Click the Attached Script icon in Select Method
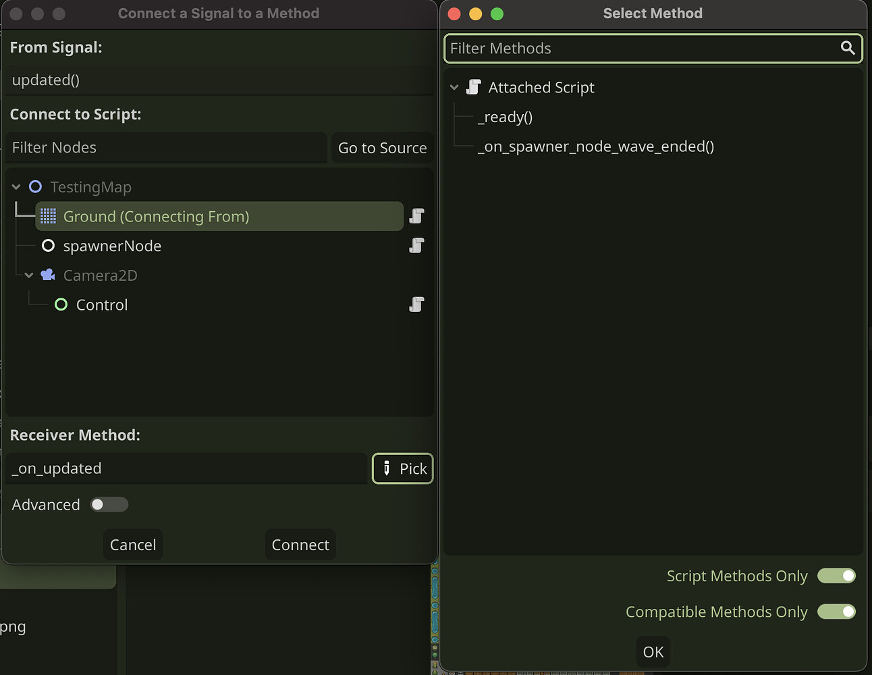872x675 pixels. point(473,86)
